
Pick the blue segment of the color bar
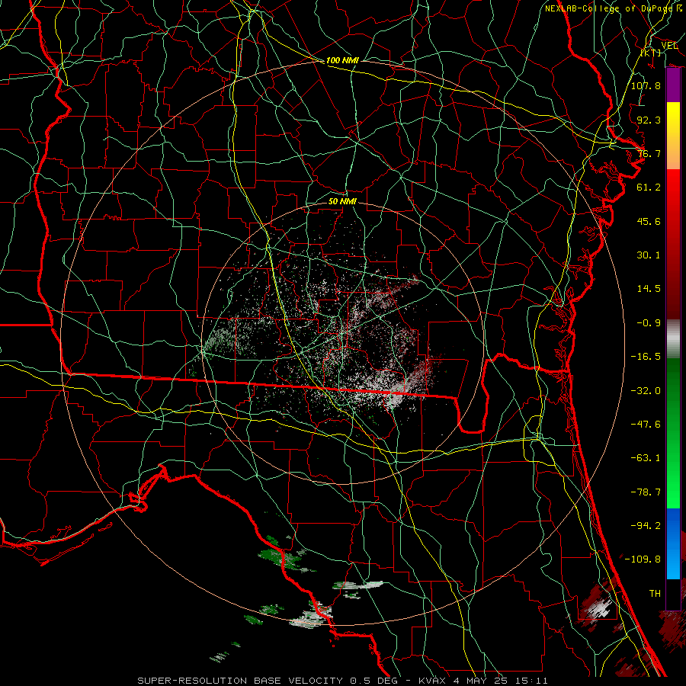click(673, 543)
